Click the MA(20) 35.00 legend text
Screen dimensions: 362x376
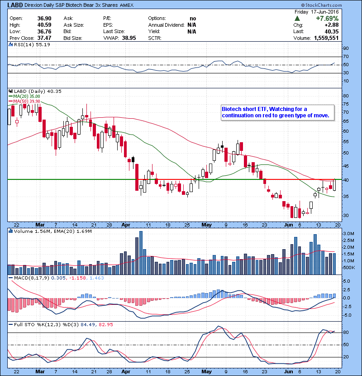click(27, 96)
